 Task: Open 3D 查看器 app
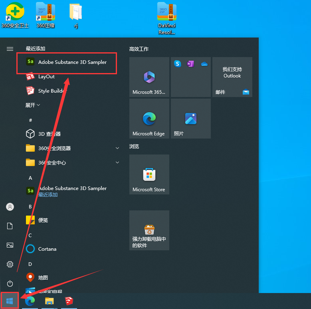click(43, 134)
